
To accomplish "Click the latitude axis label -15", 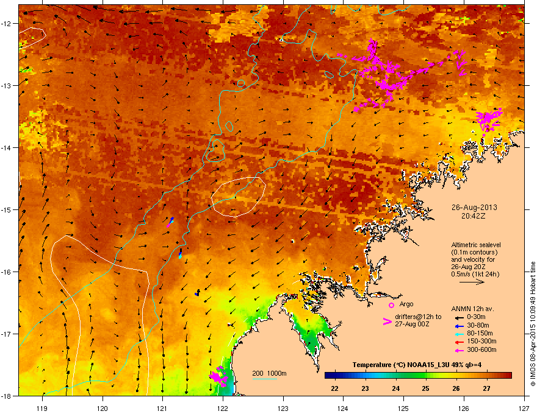I will [x=6, y=209].
